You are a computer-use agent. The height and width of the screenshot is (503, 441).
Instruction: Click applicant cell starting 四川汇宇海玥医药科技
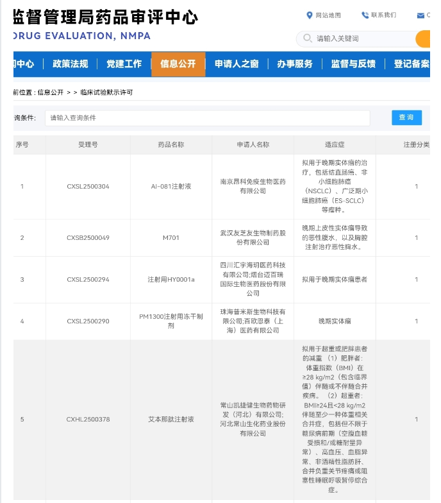(x=253, y=280)
